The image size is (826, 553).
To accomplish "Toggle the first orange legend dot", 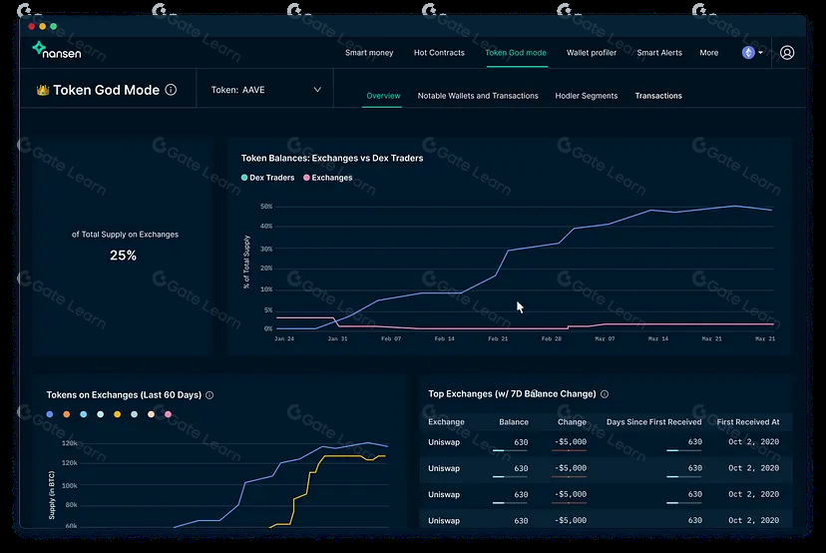I will point(67,414).
